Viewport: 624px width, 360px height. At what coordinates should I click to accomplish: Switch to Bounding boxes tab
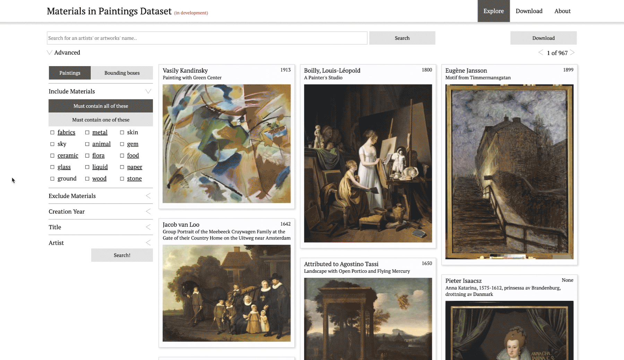122,73
